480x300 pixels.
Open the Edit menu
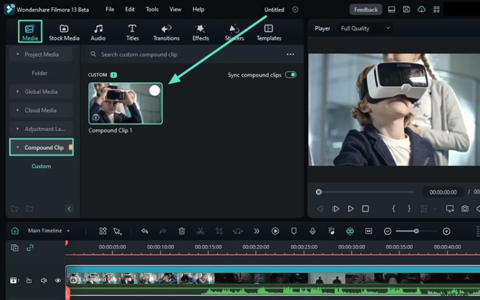(x=130, y=10)
